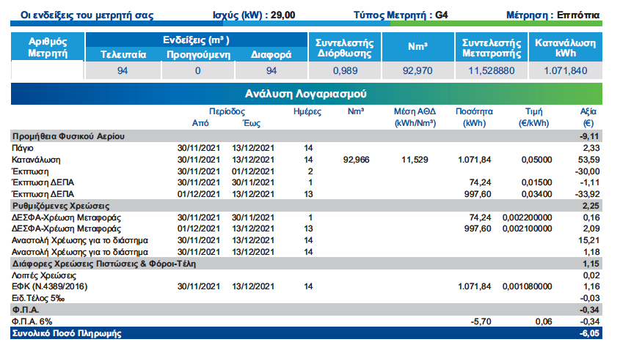Select the 'Προμήθεια Φυσικού Αερίου' section row
This screenshot has height=342, width=620.
click(68, 136)
